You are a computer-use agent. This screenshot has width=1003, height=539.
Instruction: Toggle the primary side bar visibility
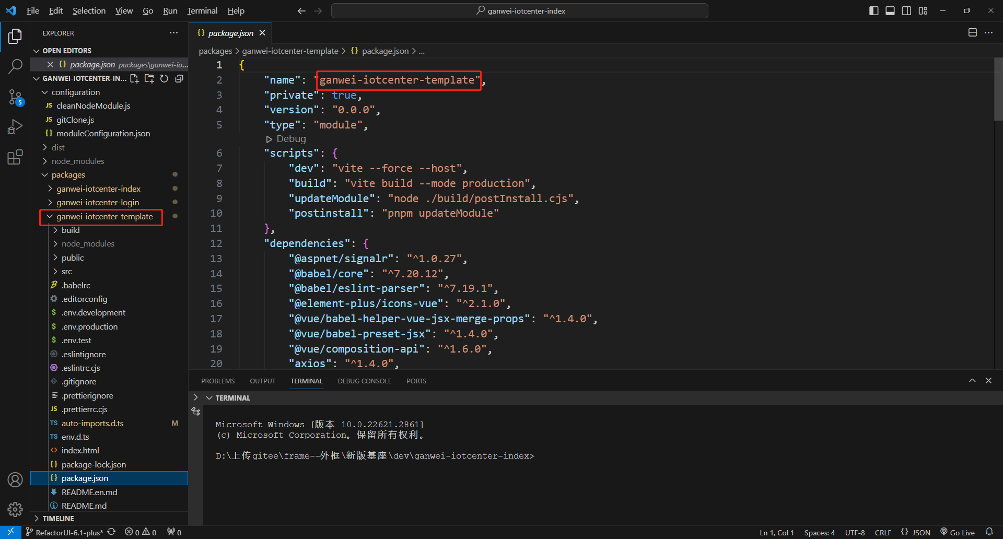[873, 11]
